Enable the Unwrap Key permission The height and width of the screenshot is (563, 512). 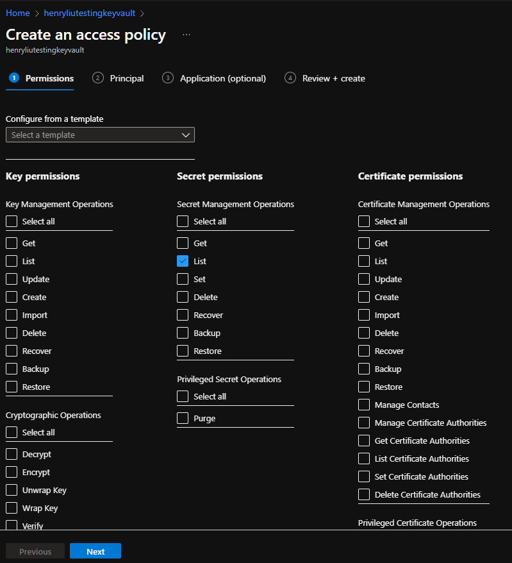tap(12, 490)
